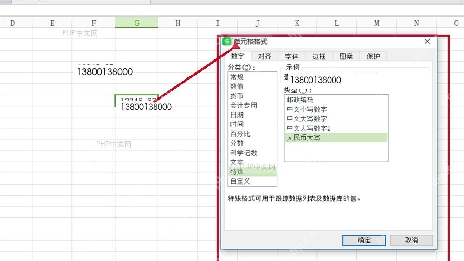Select 人民币大写 type

point(336,138)
